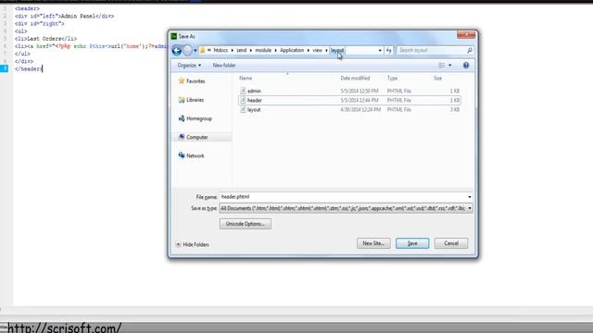The width and height of the screenshot is (593, 333).
Task: Click view in the address breadcrumb
Action: tap(317, 50)
